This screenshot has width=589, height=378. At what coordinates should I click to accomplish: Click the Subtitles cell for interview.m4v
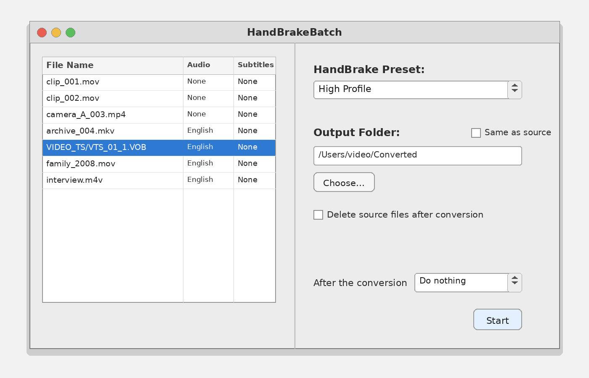pyautogui.click(x=255, y=181)
